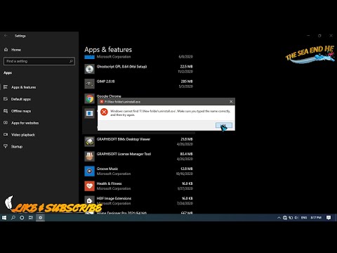
Task: Select Apps & features in sidebar
Action: (24, 87)
